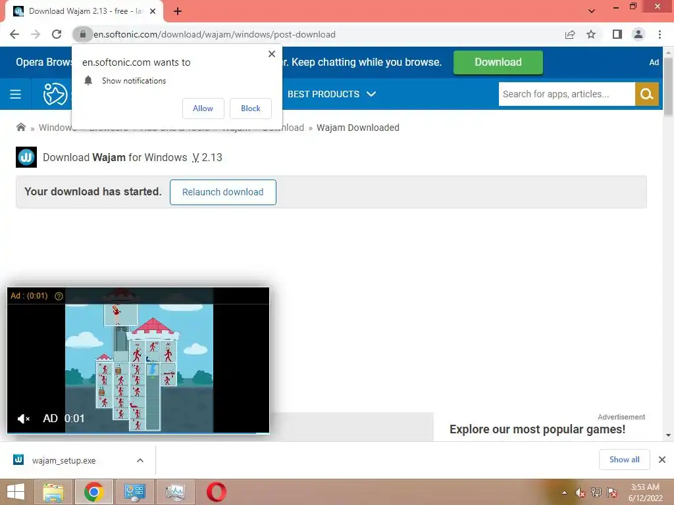Click the video ad progress bar
This screenshot has height=505, width=674.
click(x=138, y=433)
